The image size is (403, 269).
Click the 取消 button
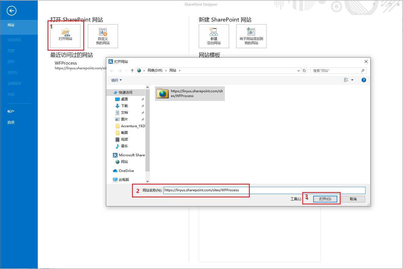click(353, 199)
